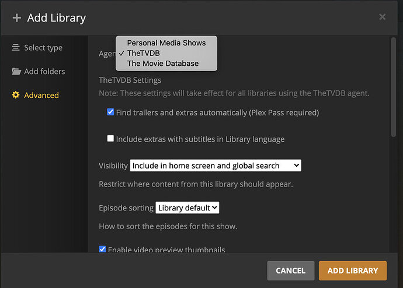Click the ADD LIBRARY button
The height and width of the screenshot is (288, 403).
353,271
